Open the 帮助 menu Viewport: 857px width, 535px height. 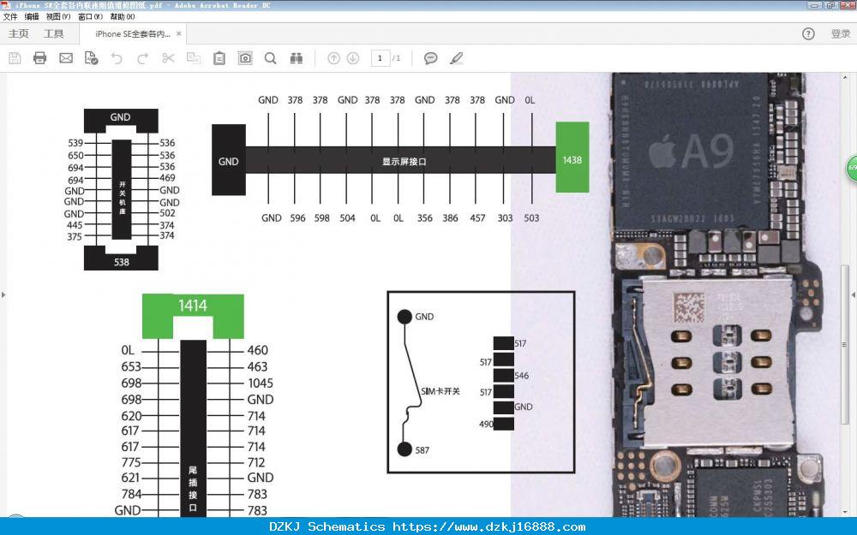[x=123, y=16]
